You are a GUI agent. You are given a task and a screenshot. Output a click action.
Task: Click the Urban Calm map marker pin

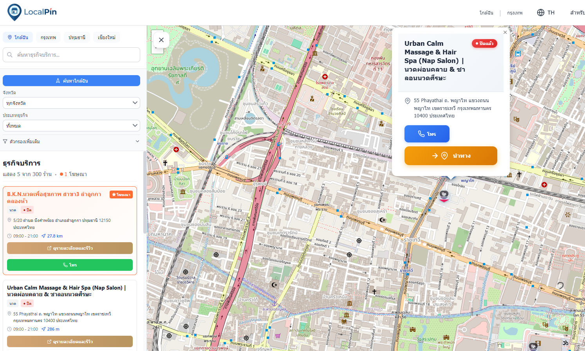click(x=444, y=195)
